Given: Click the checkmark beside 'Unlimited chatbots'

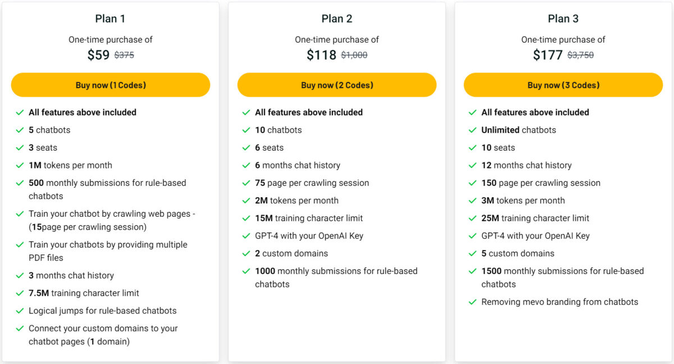Looking at the screenshot, I should 472,130.
